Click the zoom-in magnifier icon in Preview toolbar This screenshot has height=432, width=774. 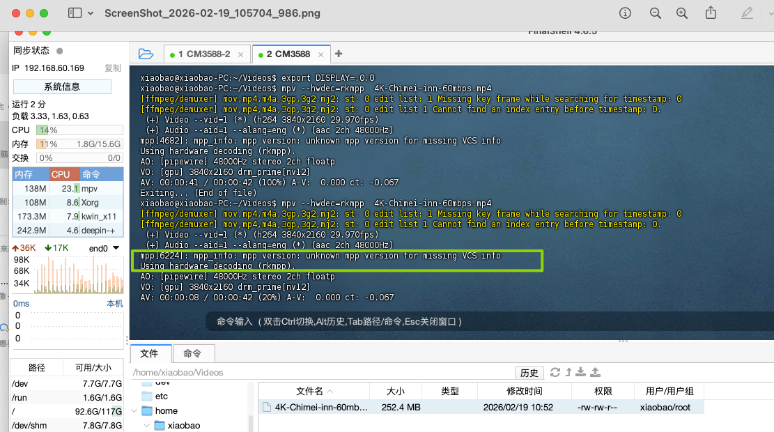click(x=681, y=13)
